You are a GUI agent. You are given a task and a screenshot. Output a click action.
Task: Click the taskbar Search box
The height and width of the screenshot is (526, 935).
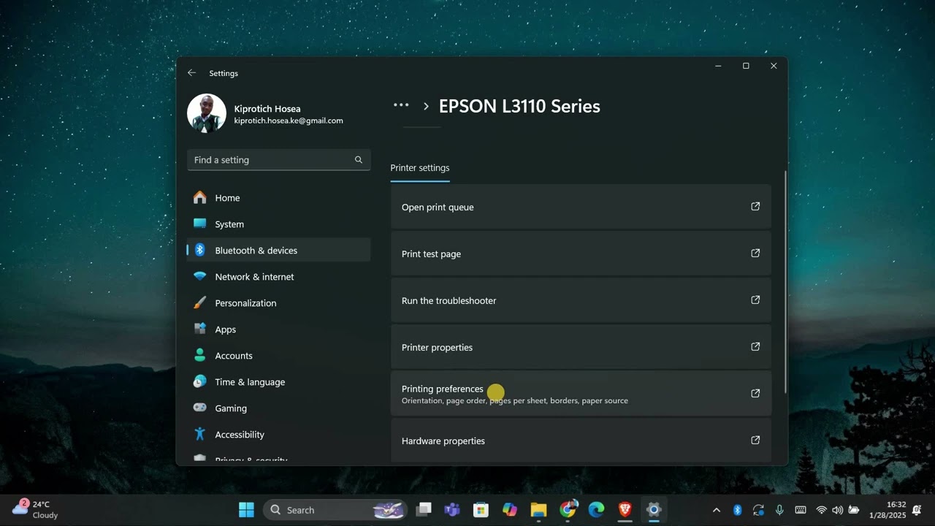pyautogui.click(x=335, y=510)
